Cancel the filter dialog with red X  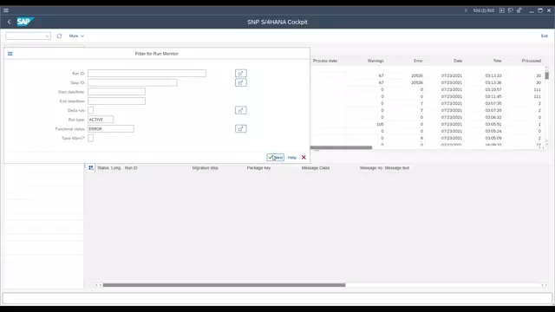click(304, 158)
